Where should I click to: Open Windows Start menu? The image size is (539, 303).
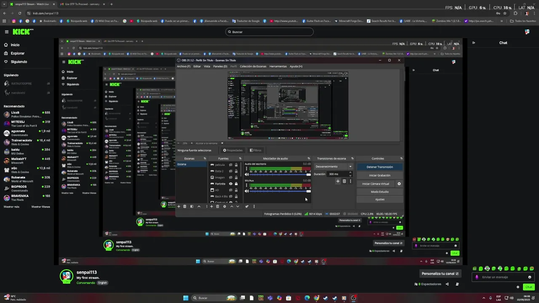click(186, 298)
